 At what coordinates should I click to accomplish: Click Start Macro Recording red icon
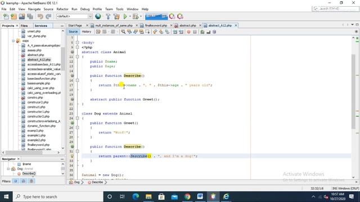pos(188,32)
